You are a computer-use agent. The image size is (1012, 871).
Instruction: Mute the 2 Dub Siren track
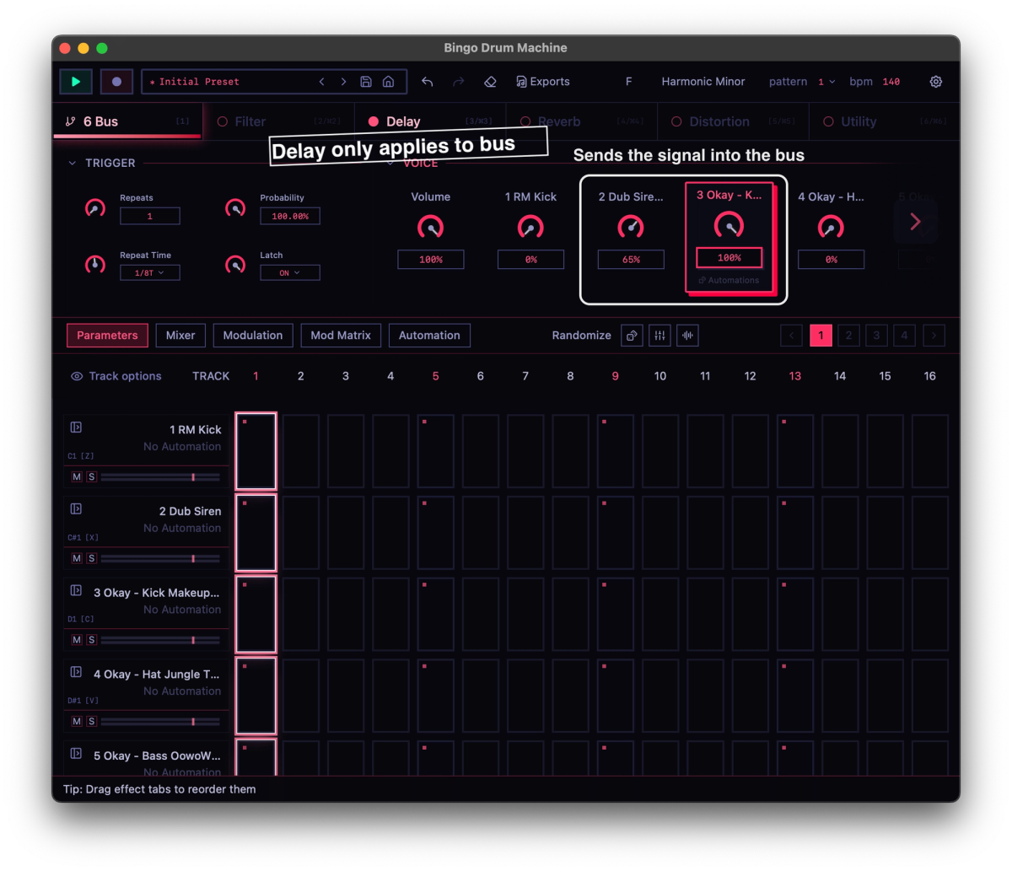77,558
